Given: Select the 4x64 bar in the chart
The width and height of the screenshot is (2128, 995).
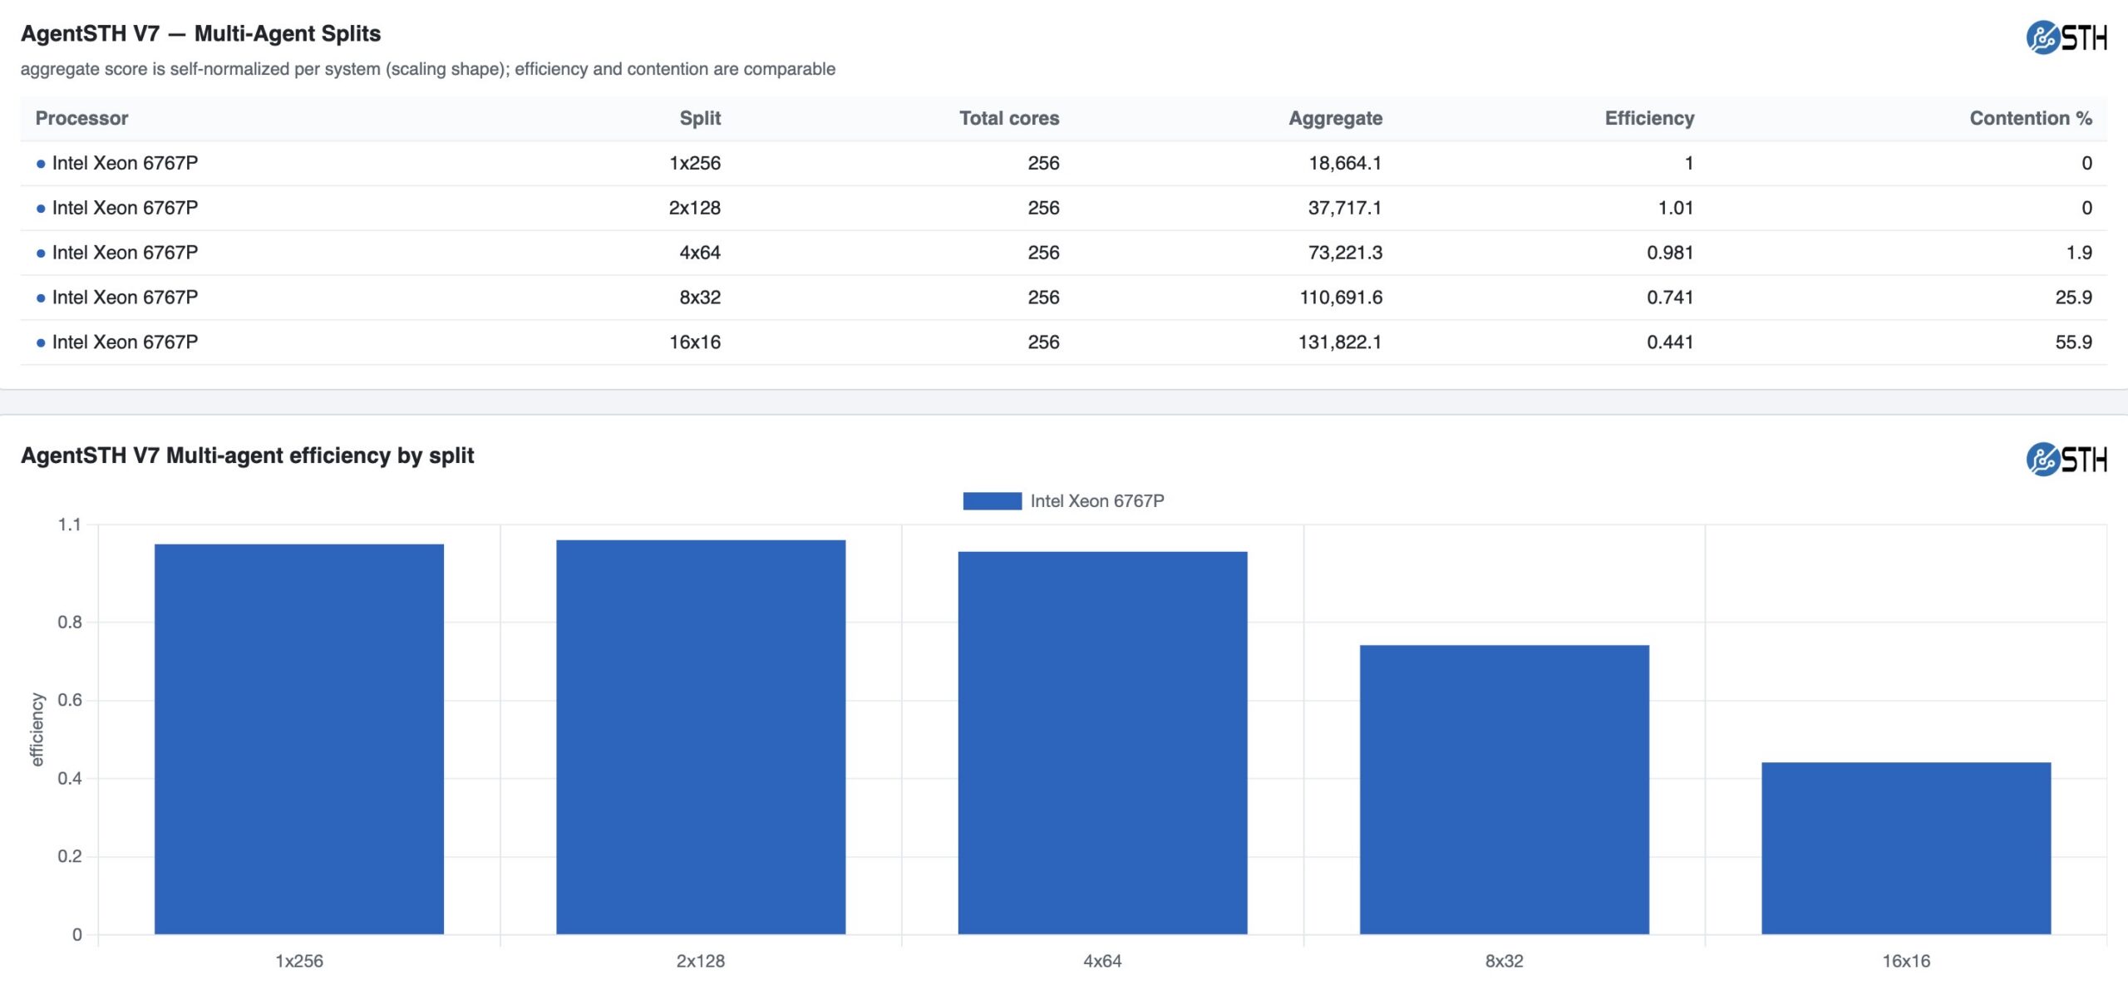Looking at the screenshot, I should 1102,743.
